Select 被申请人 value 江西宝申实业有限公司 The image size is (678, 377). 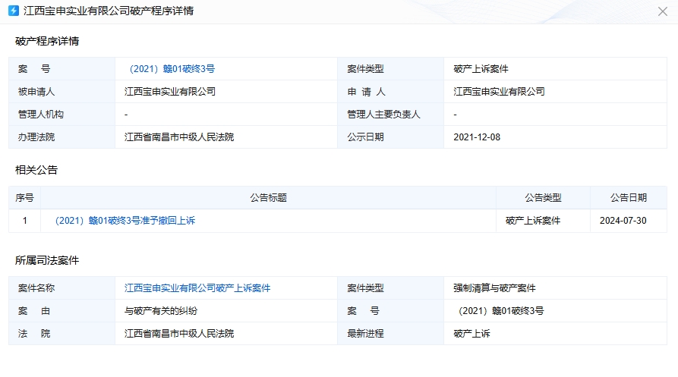point(170,92)
